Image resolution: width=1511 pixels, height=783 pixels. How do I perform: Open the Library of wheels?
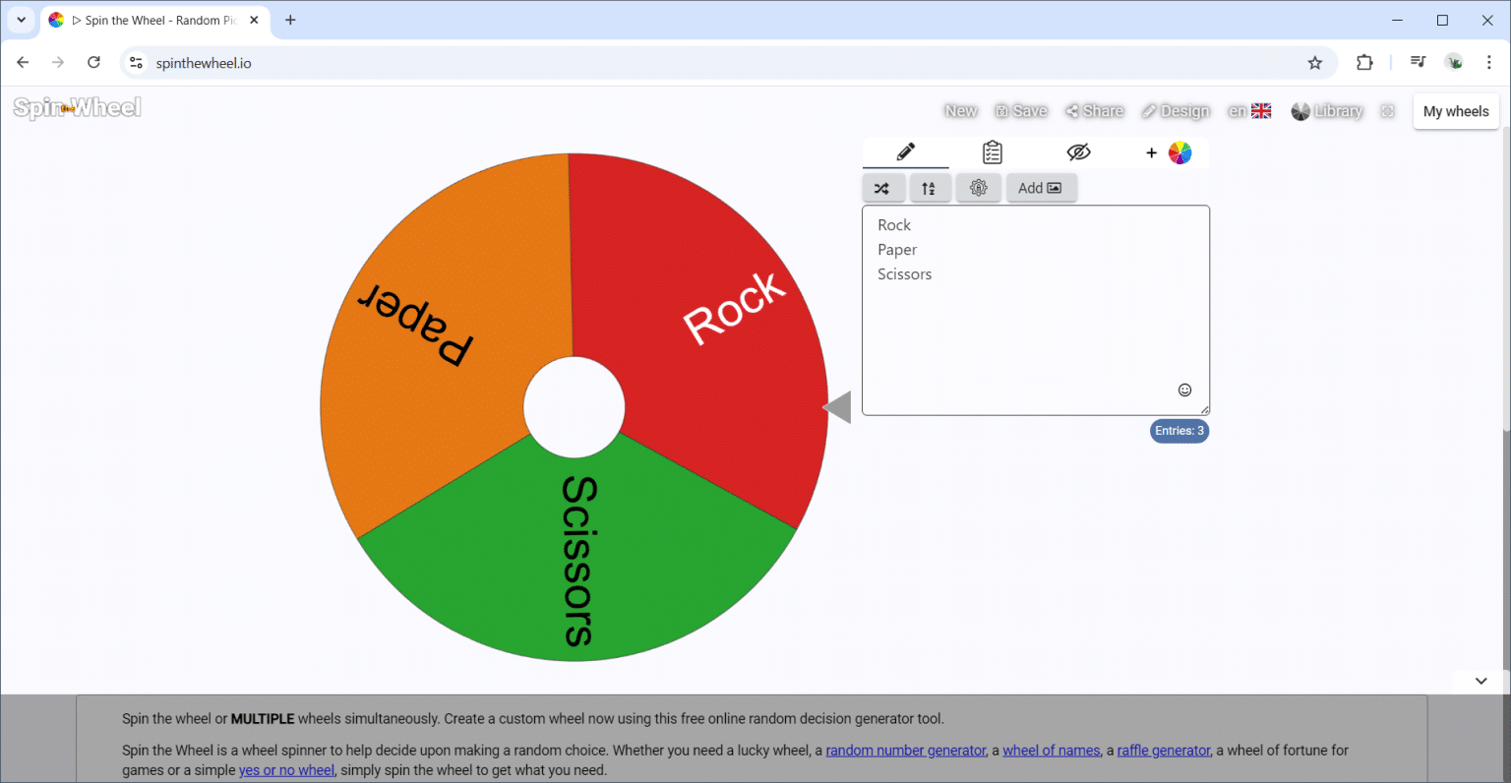(x=1326, y=111)
